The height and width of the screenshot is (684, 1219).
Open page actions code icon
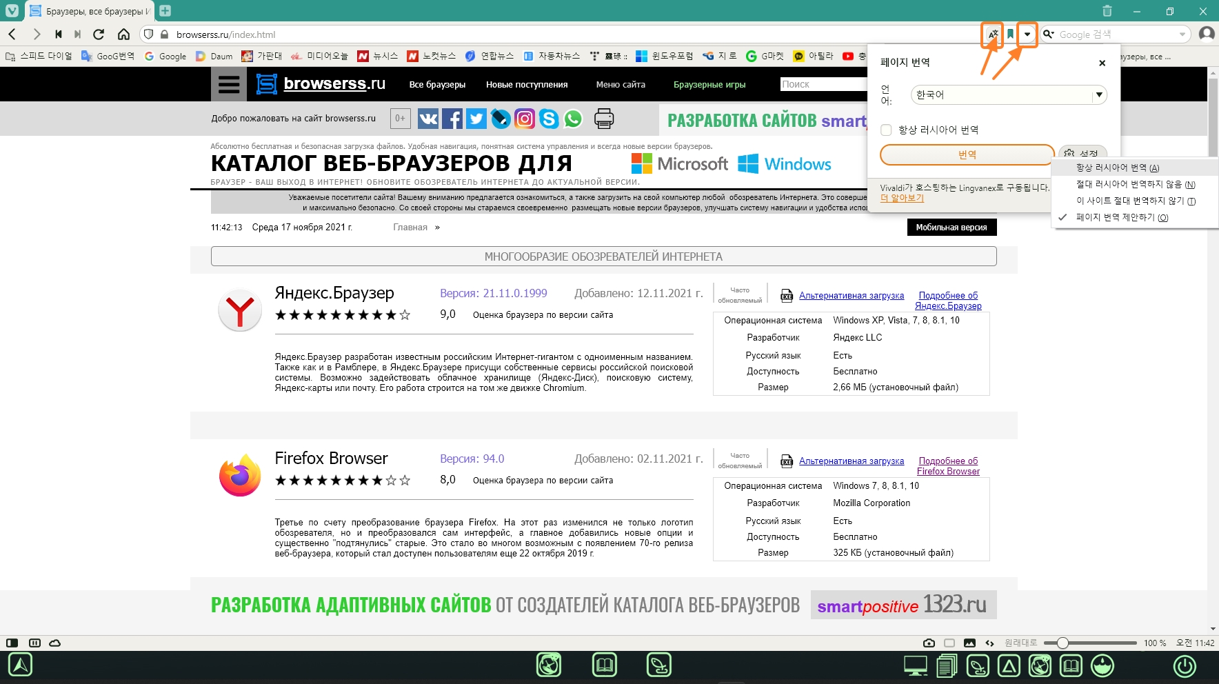click(x=990, y=643)
